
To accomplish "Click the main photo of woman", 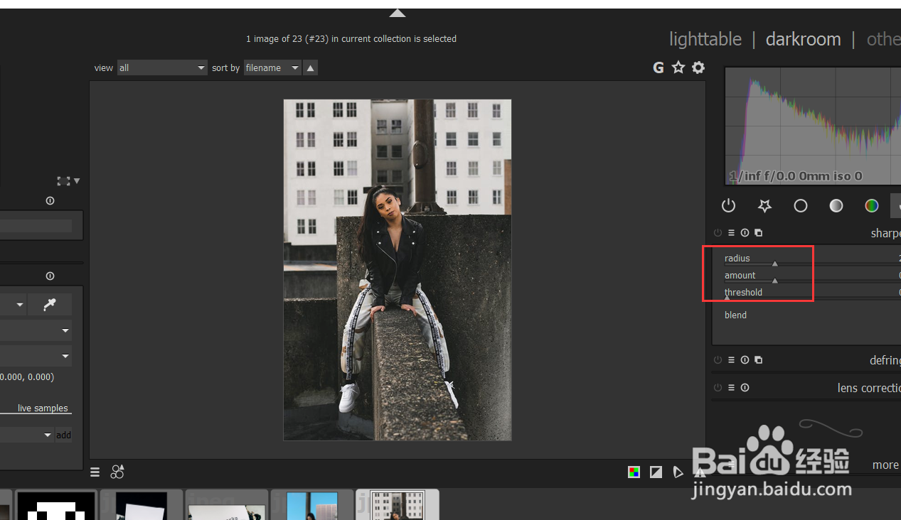I will (398, 270).
